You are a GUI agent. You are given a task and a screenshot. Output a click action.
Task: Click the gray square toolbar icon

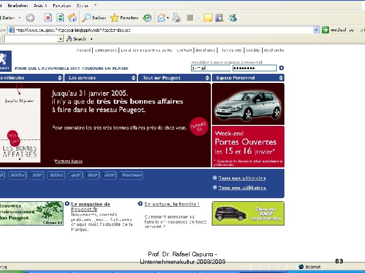[190, 18]
